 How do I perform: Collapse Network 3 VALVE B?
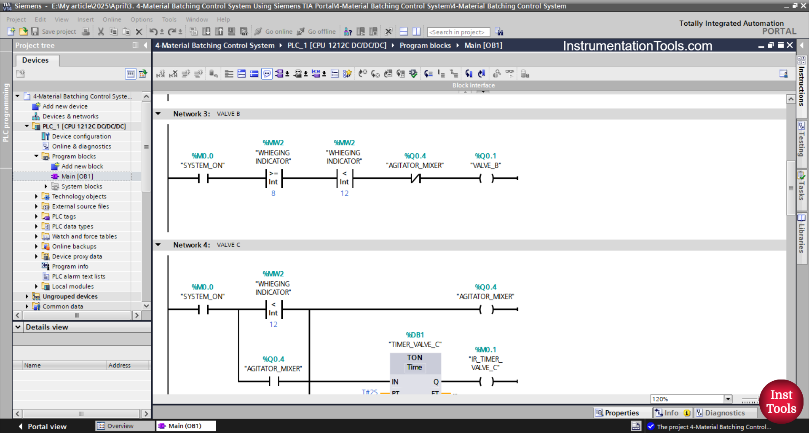tap(158, 114)
